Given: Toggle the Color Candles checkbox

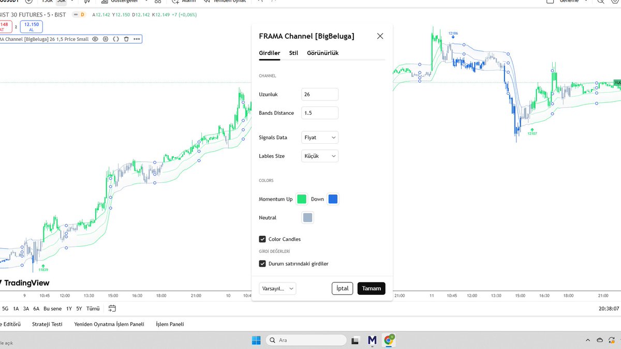Looking at the screenshot, I should point(262,239).
